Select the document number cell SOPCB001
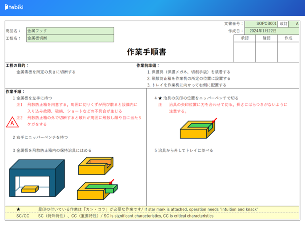The image size is (305, 226). pyautogui.click(x=261, y=24)
